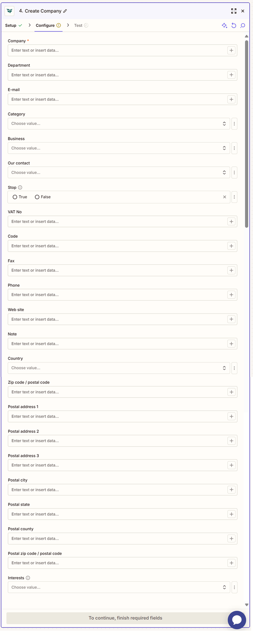Click the AI sparkle icon in tab bar

224,25
